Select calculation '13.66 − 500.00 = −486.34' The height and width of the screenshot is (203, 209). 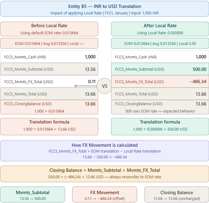105,157
